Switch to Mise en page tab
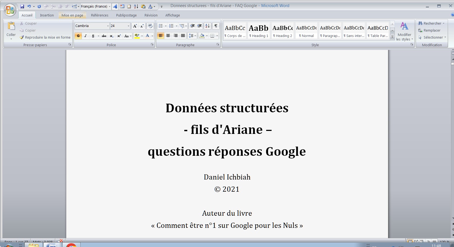 coord(72,15)
